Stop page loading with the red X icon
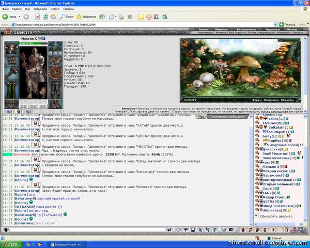This screenshot has width=310, height=248. (37, 17)
